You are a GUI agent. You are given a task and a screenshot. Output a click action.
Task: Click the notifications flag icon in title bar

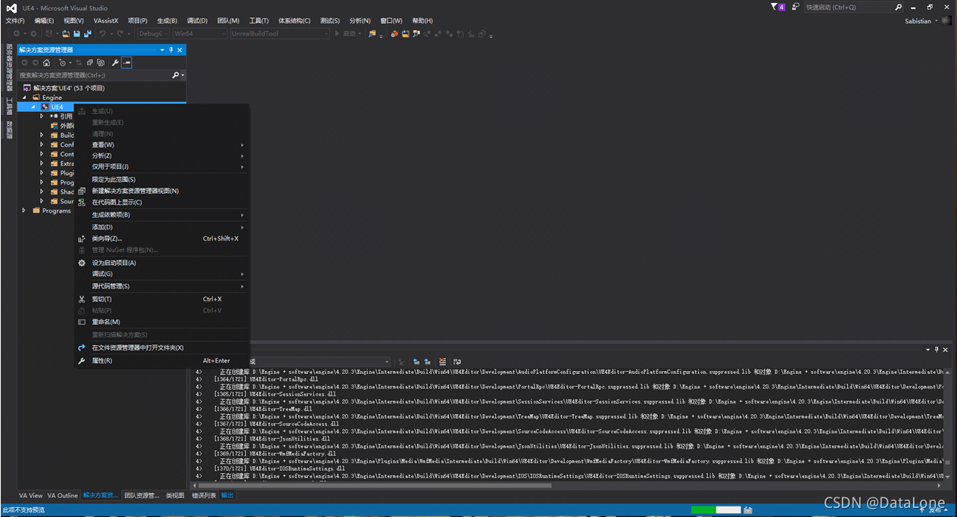click(775, 7)
